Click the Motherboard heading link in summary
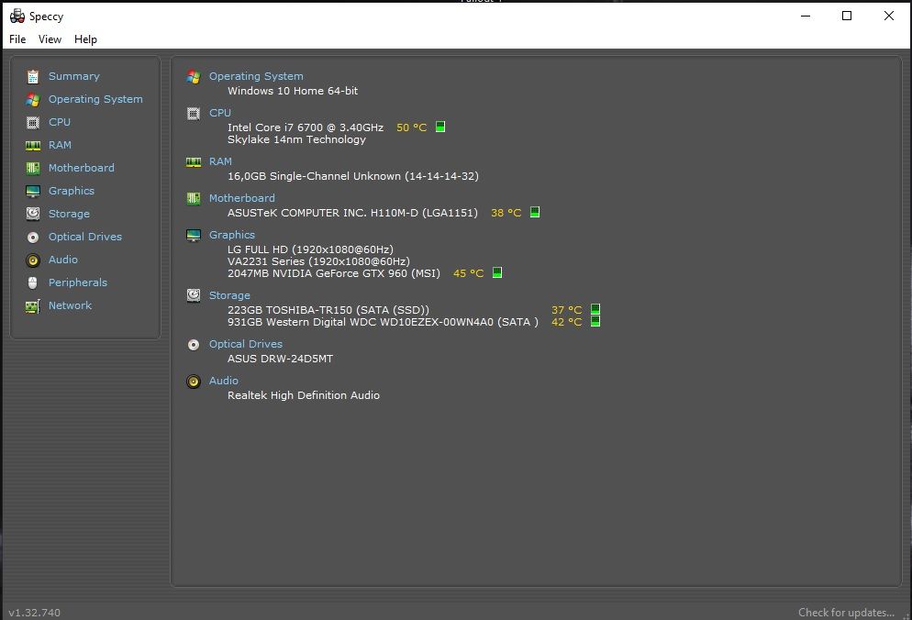The width and height of the screenshot is (912, 620). pos(242,198)
